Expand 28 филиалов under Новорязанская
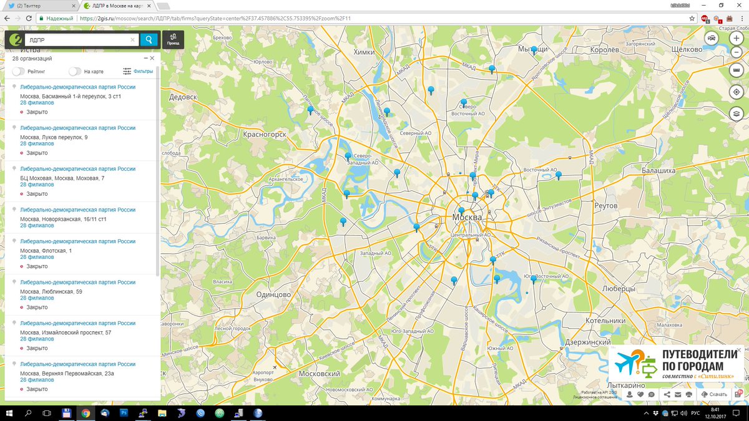The height and width of the screenshot is (421, 749). (37, 226)
